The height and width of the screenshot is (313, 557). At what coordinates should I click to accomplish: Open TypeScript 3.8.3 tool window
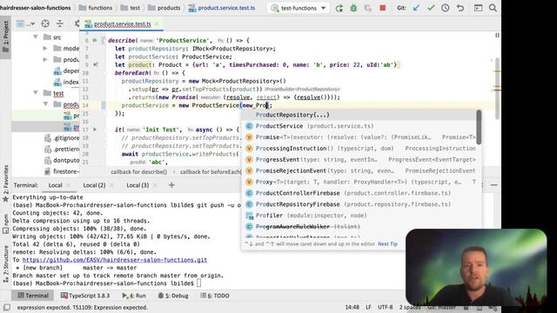85,296
